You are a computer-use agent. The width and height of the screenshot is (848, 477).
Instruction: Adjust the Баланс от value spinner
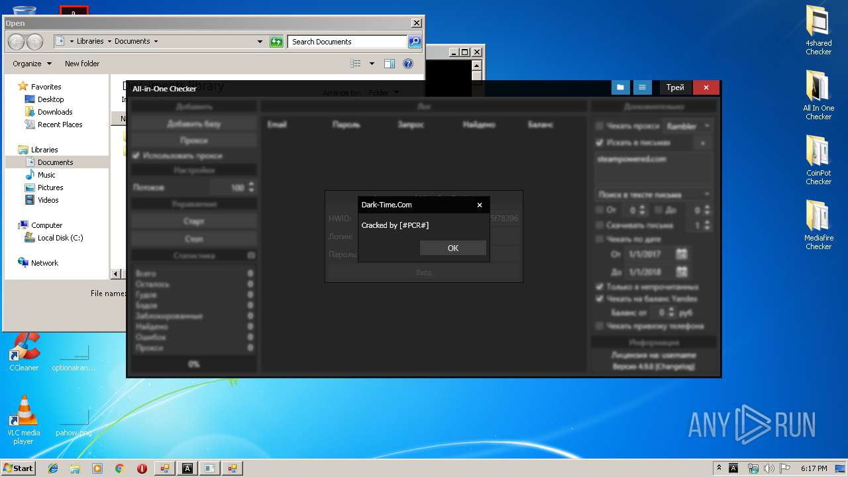[x=671, y=312]
